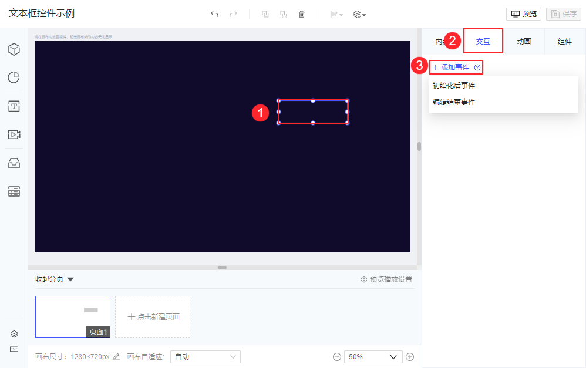Open the video media sidebar icon
The height and width of the screenshot is (368, 586).
pos(14,134)
